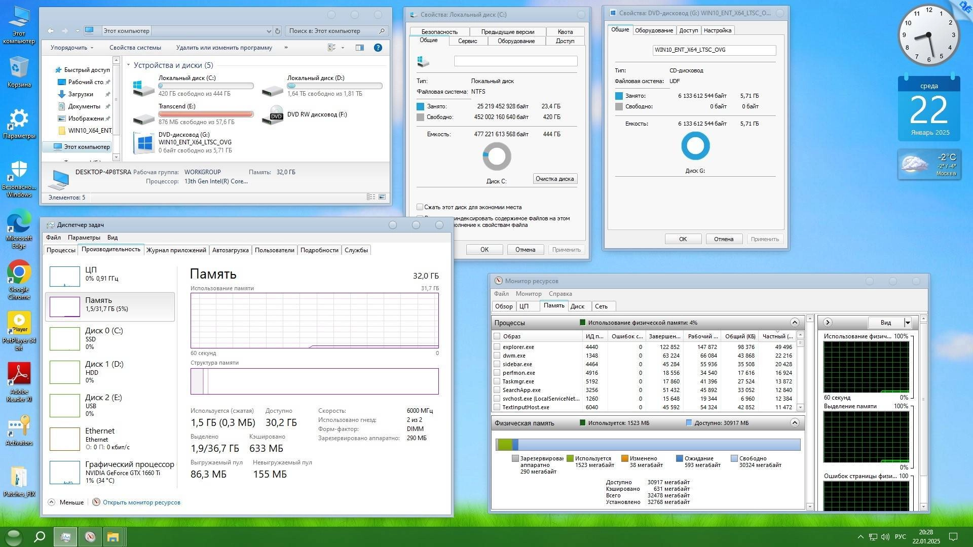Collapse the Процессы section in Resource Monitor
The image size is (973, 547).
pos(794,323)
